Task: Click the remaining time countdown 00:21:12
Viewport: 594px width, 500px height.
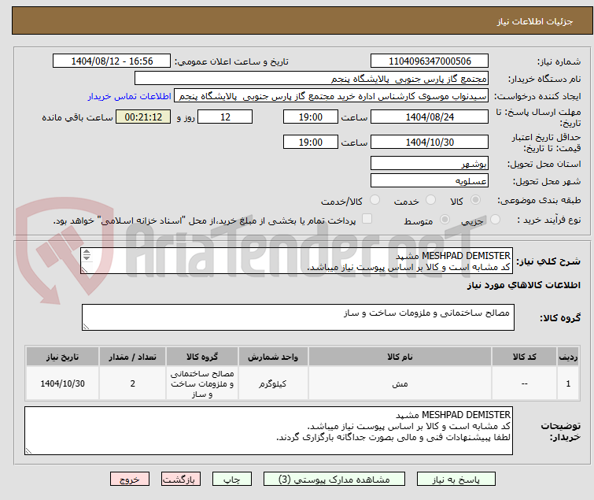Action: 143,117
